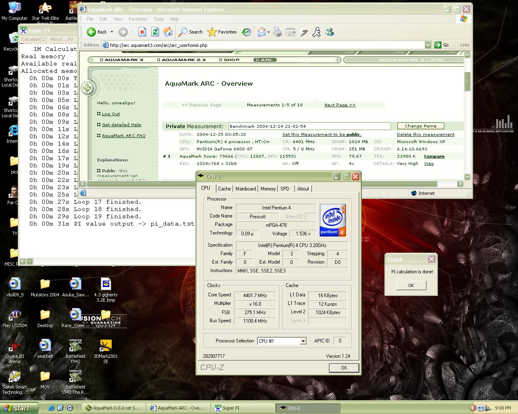The height and width of the screenshot is (414, 518).
Task: Go to the Home page icon
Action: point(168,32)
